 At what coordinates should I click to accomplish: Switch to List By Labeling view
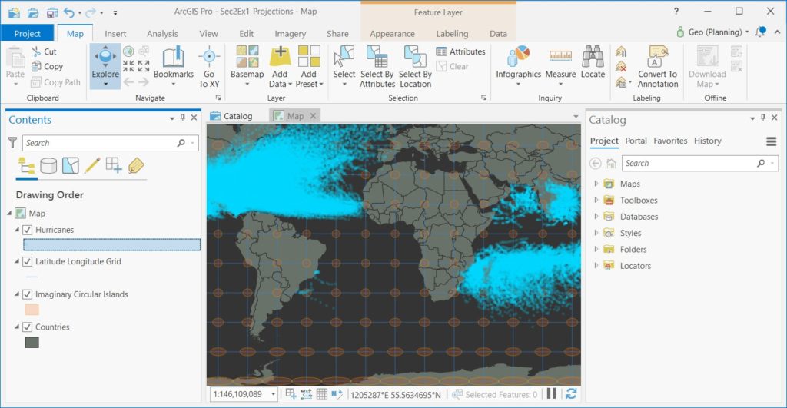pos(136,166)
